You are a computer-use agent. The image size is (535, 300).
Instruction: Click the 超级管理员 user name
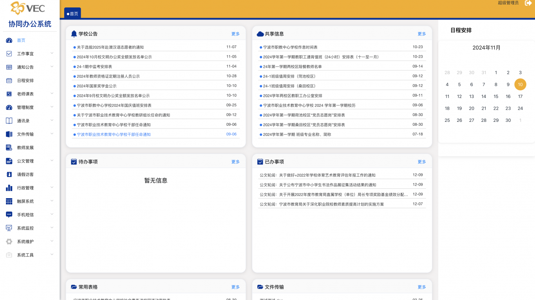click(x=508, y=3)
